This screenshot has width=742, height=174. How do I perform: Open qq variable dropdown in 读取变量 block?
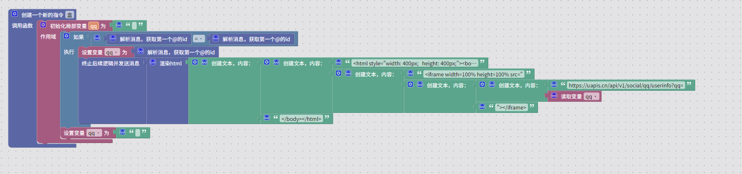[591, 97]
